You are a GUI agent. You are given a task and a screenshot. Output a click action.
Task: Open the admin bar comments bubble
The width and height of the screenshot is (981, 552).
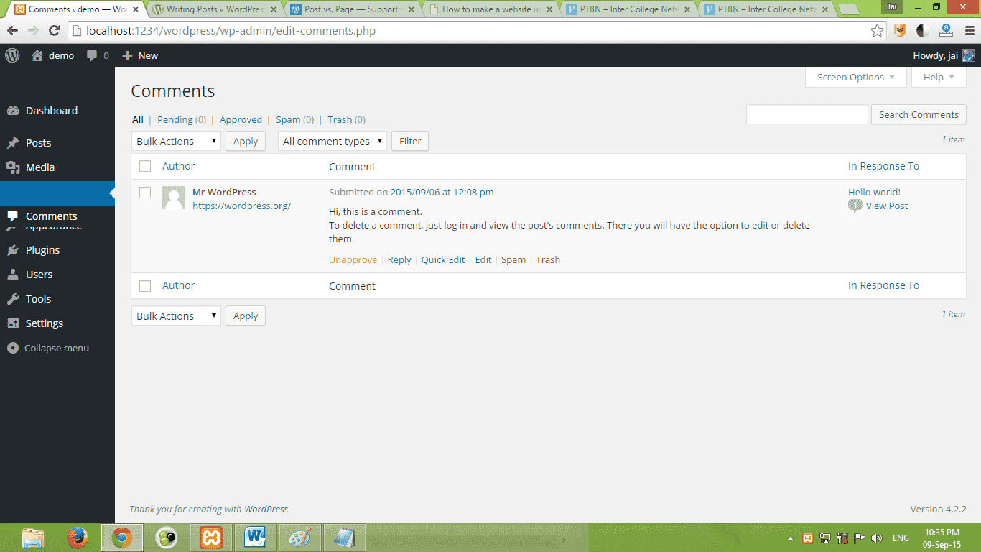92,55
